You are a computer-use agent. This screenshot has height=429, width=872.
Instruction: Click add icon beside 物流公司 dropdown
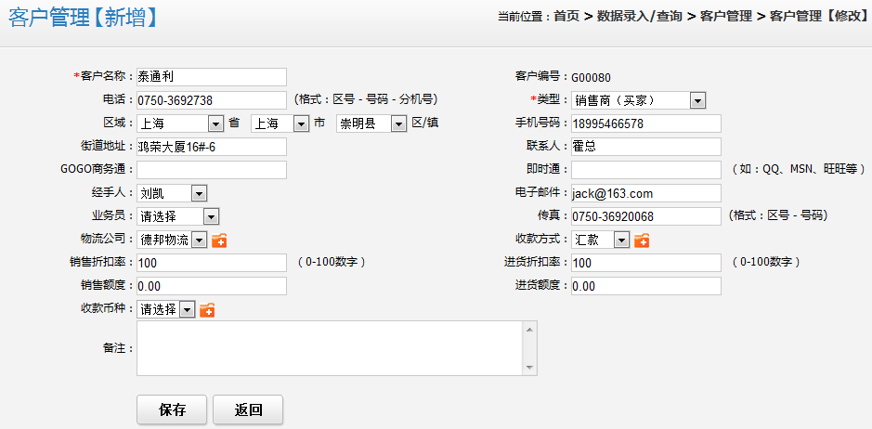pos(219,240)
